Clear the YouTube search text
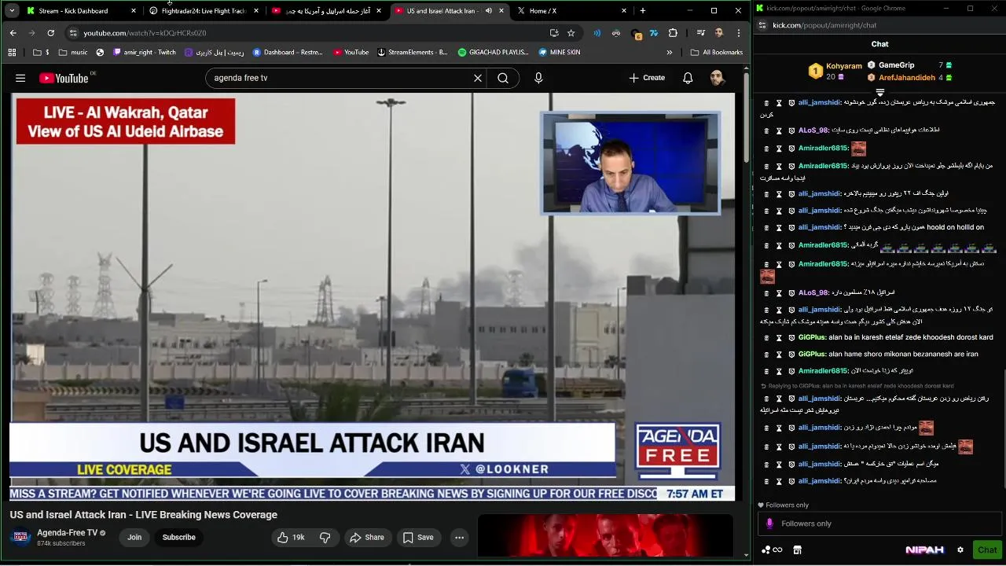This screenshot has width=1006, height=566. pos(477,78)
